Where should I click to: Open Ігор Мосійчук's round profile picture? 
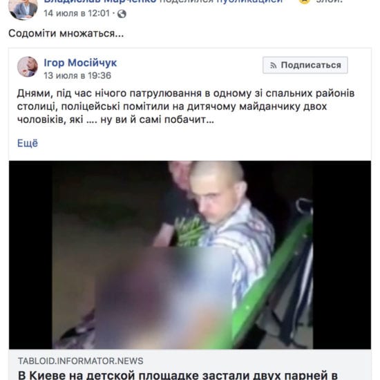click(28, 66)
